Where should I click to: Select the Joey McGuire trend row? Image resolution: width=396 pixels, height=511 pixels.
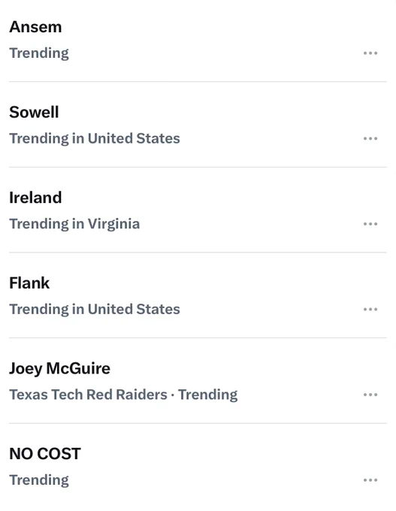(x=198, y=381)
